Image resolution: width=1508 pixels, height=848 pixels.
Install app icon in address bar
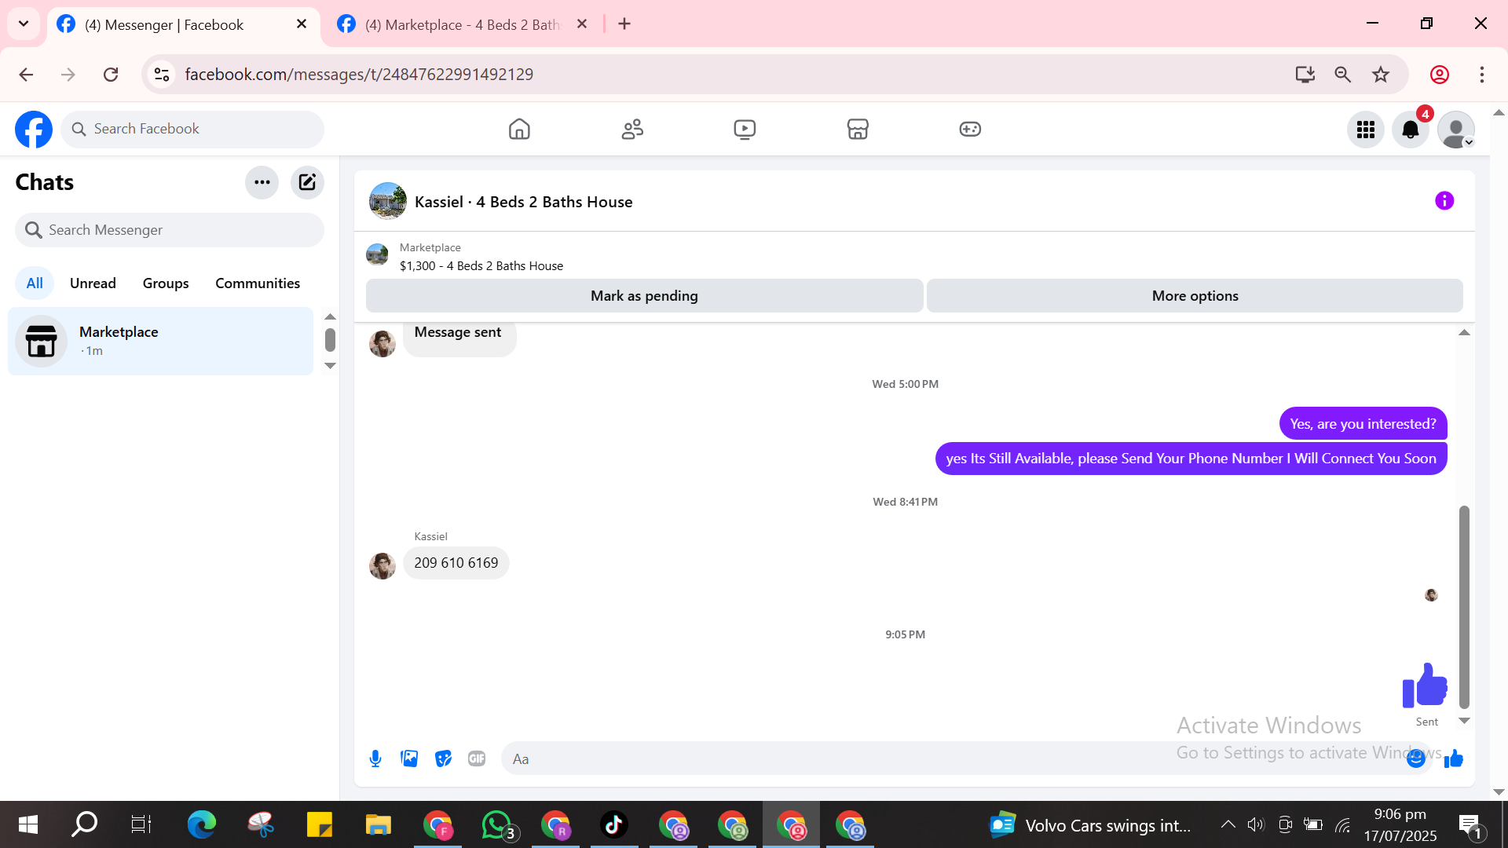coord(1305,75)
